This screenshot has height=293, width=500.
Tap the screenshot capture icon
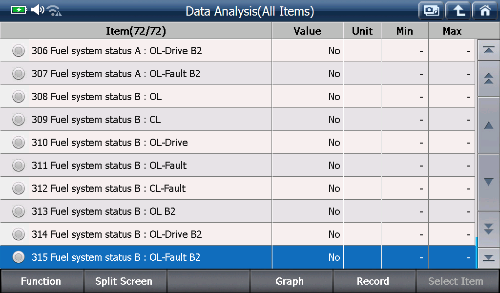tap(431, 11)
